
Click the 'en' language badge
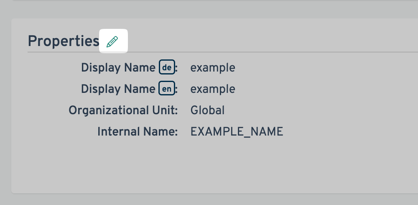pos(166,89)
